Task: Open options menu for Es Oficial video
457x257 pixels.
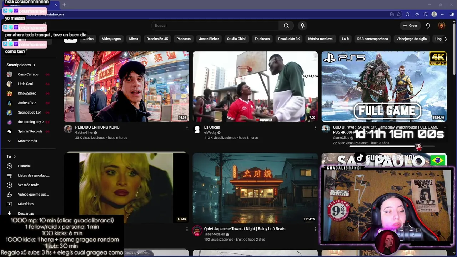Action: [316, 127]
